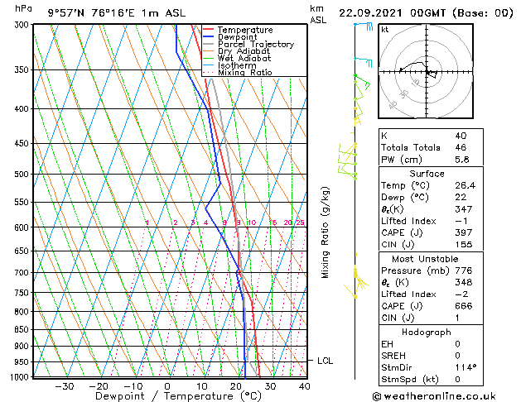
Task: Click the cyan wind barb at 300 hPa
Action: pyautogui.click(x=364, y=26)
